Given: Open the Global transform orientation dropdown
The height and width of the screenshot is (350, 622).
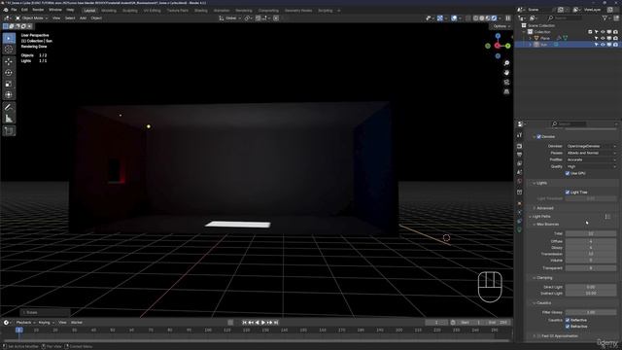Looking at the screenshot, I should tap(230, 18).
